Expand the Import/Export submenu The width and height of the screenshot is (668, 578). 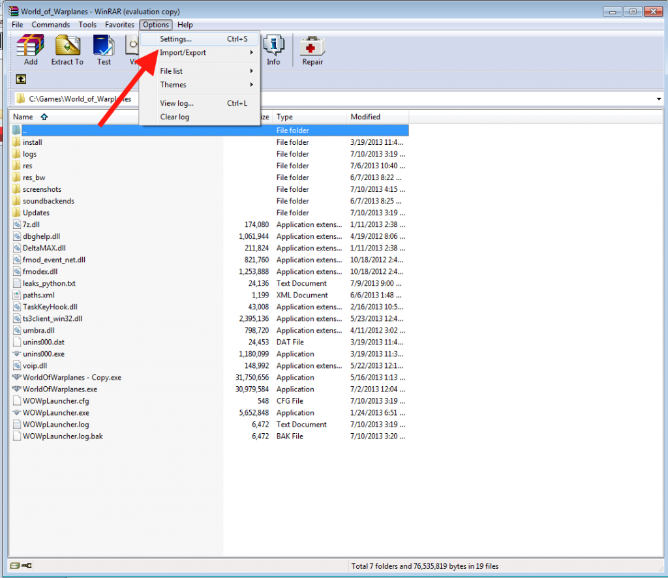(x=200, y=52)
